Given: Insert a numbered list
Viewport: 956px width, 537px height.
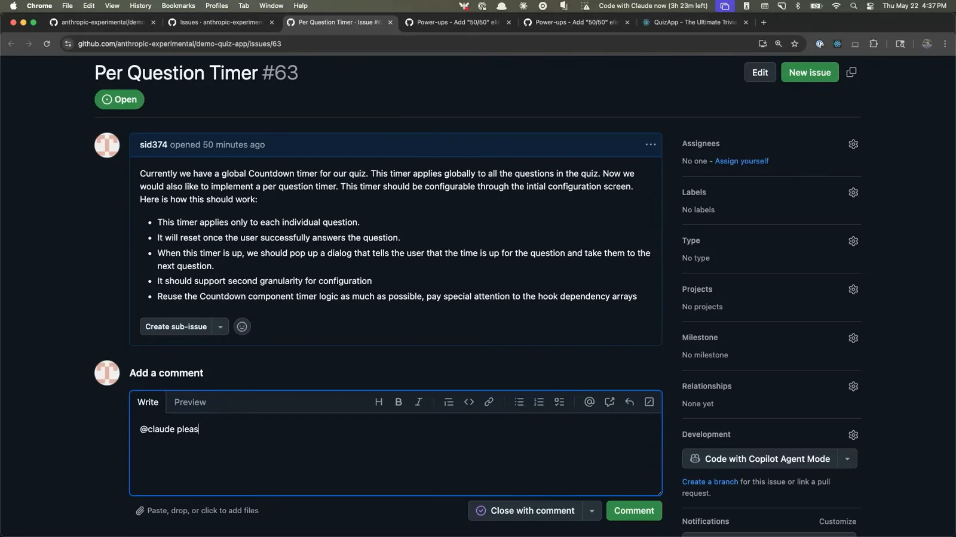Looking at the screenshot, I should 539,402.
